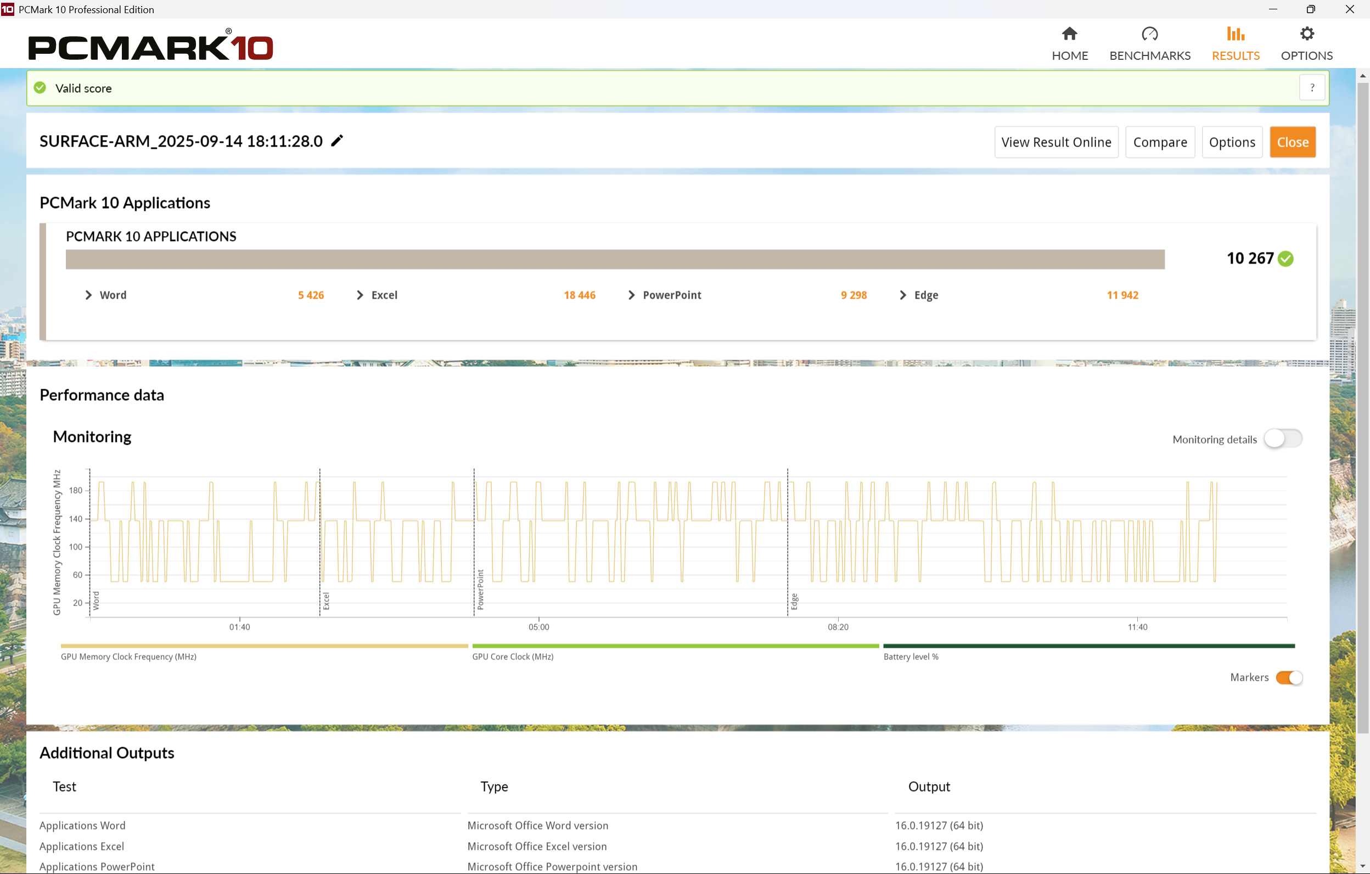Image resolution: width=1370 pixels, height=874 pixels.
Task: Enable the Monitoring details toggle
Action: [1282, 439]
